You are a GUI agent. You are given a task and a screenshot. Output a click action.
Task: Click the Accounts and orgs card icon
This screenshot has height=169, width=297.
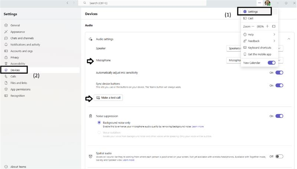(x=6, y=51)
